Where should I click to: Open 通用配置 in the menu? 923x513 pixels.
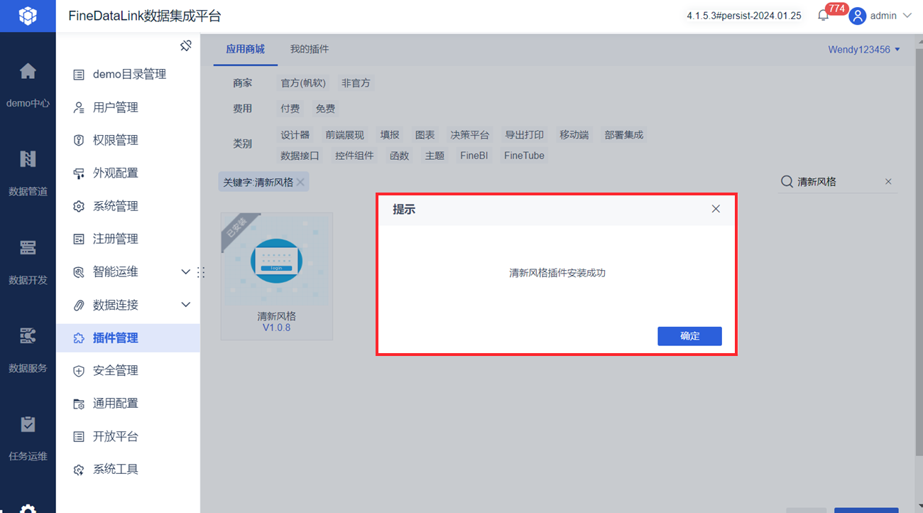pos(128,403)
